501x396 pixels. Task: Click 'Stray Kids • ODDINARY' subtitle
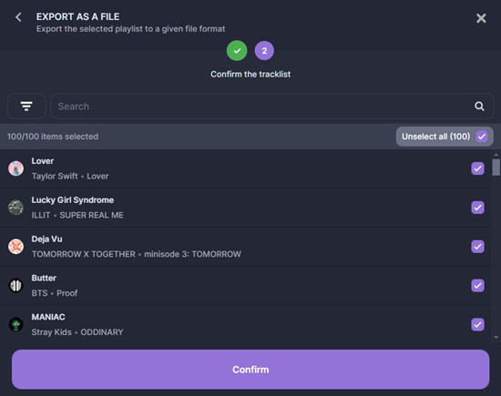(x=77, y=332)
